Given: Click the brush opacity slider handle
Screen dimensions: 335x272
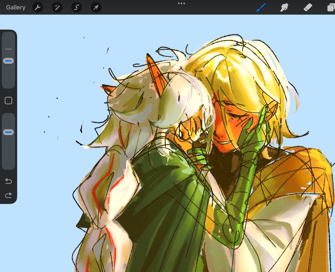Looking at the screenshot, I should coord(8,132).
